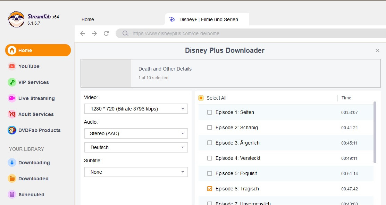Click duration 00:53:07
Viewport: 386px width, 205px height.
(x=349, y=113)
